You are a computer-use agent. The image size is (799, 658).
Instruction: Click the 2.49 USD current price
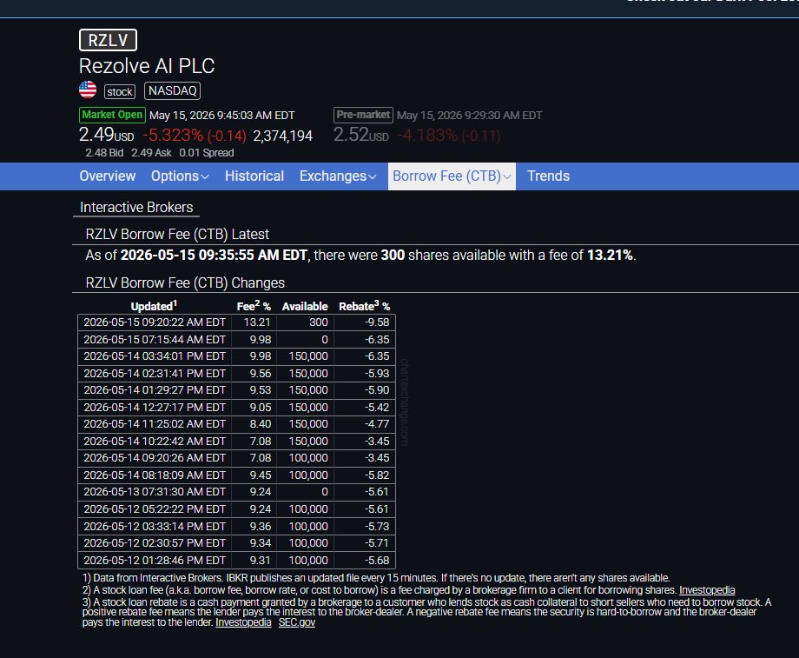click(x=107, y=136)
